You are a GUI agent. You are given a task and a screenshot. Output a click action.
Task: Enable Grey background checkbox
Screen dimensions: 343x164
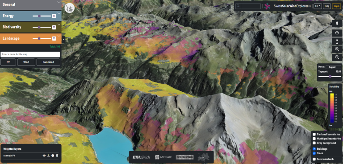point(314,143)
